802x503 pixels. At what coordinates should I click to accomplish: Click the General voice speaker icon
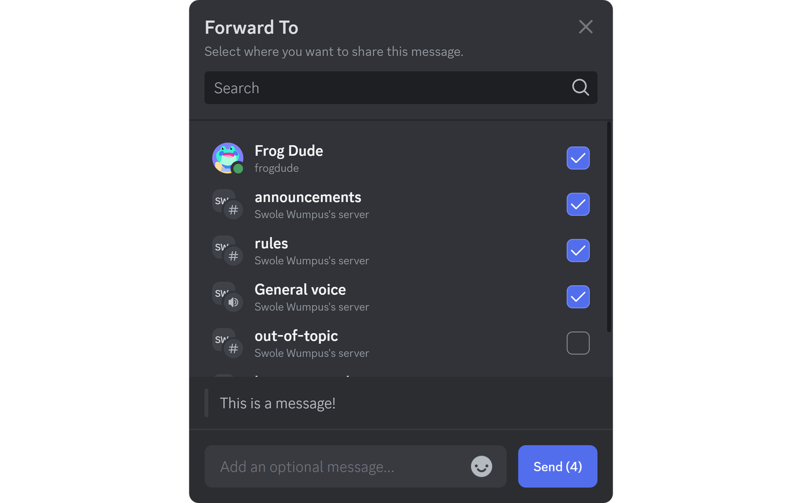tap(234, 302)
